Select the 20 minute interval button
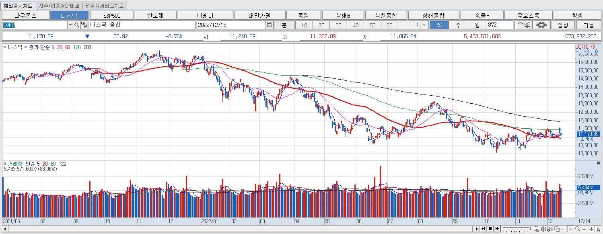Screen dimensions: 603x234 tap(321, 25)
